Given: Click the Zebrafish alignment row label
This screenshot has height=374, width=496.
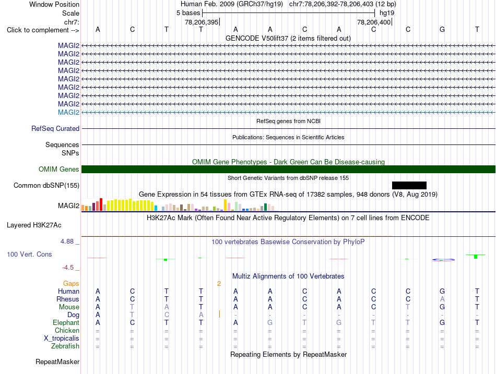Looking at the screenshot, I should [x=65, y=346].
